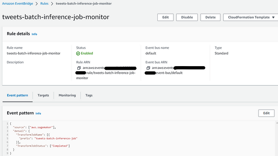
Task: Open the Monitoring tab
Action: click(x=67, y=95)
